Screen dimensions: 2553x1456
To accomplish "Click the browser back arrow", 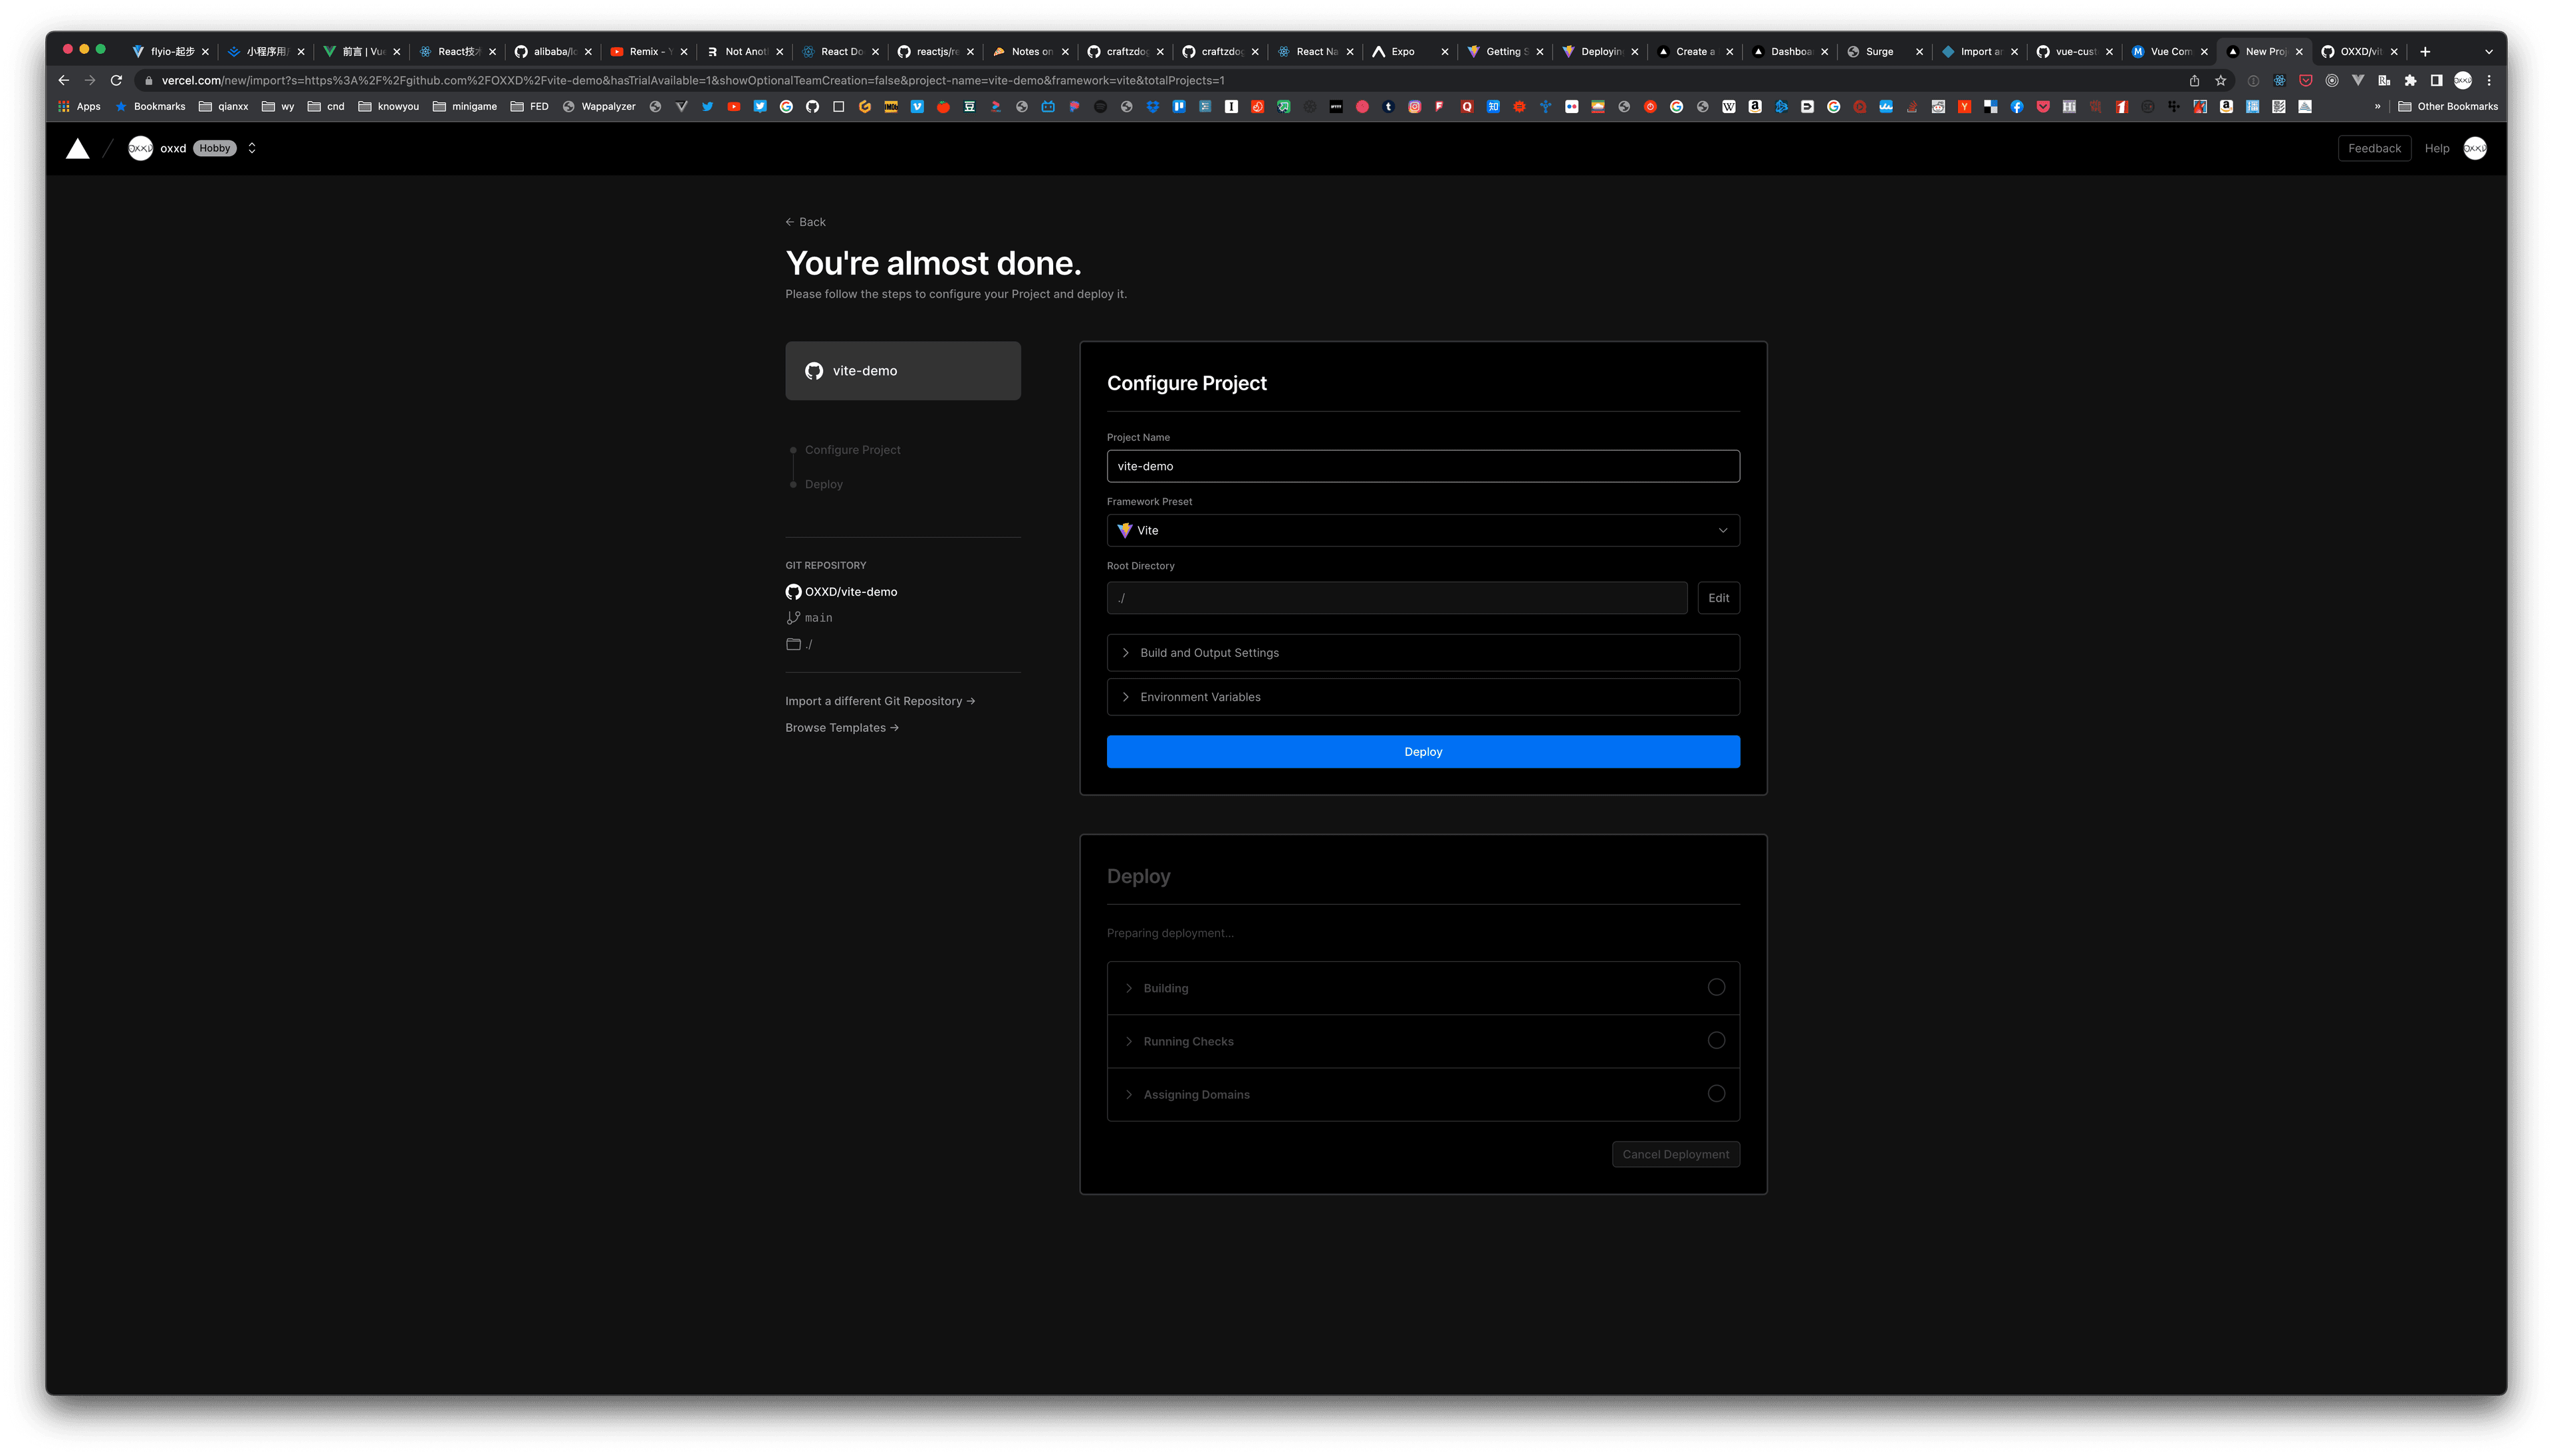I will point(63,80).
